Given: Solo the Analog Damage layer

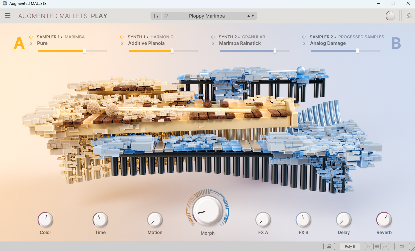Looking at the screenshot, I should click(304, 43).
